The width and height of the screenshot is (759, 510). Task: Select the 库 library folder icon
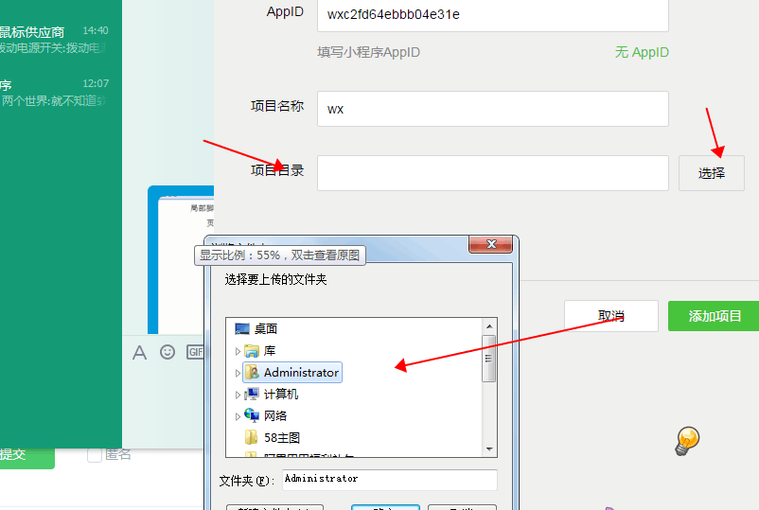(x=252, y=351)
